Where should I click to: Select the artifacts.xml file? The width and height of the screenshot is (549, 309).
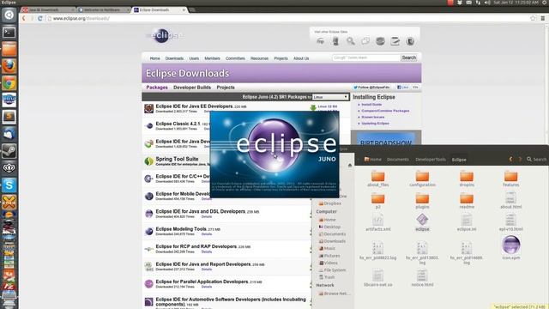[377, 223]
